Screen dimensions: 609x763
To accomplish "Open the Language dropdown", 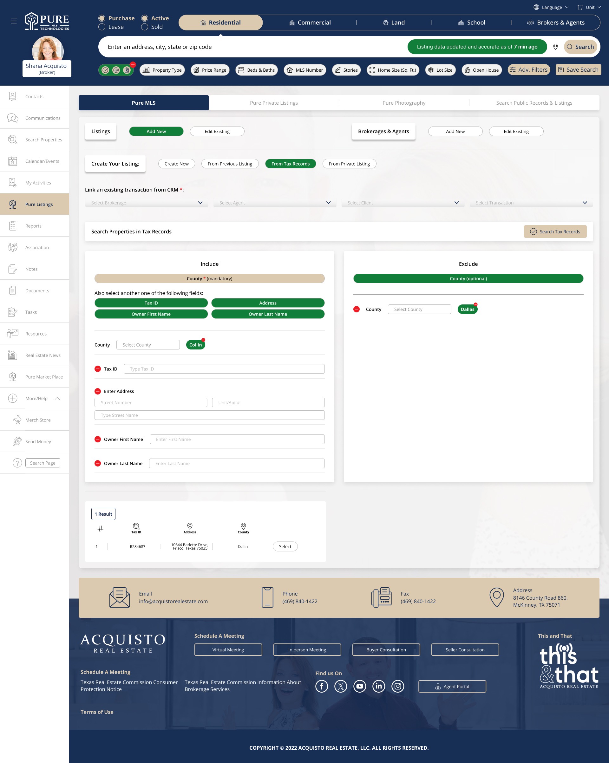I will (551, 7).
